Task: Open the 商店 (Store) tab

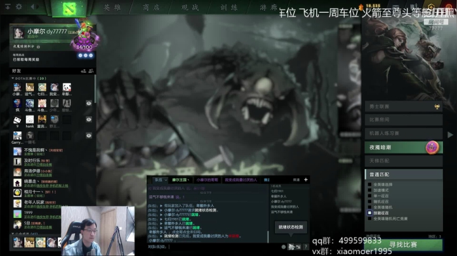Action: [x=151, y=8]
